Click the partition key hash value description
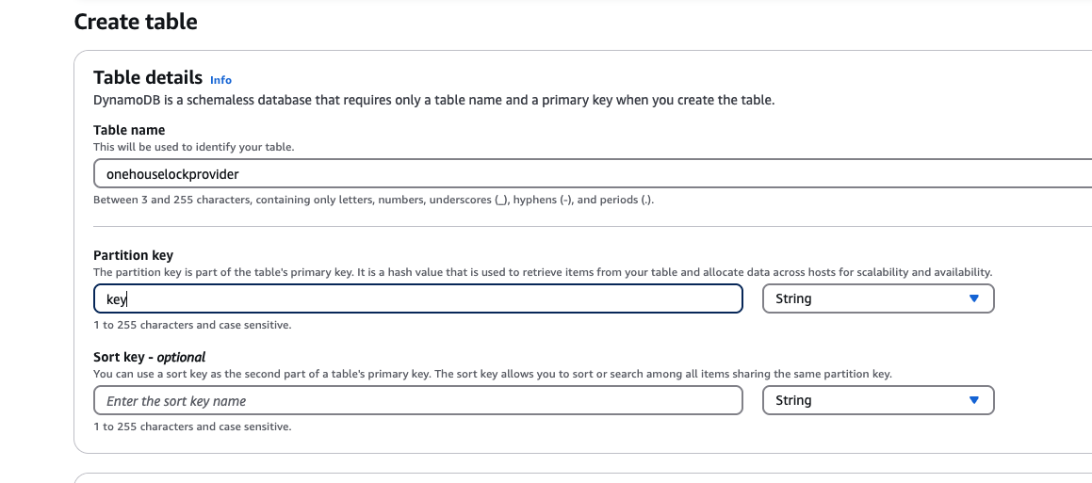Screen dimensions: 1092x483 click(x=543, y=271)
